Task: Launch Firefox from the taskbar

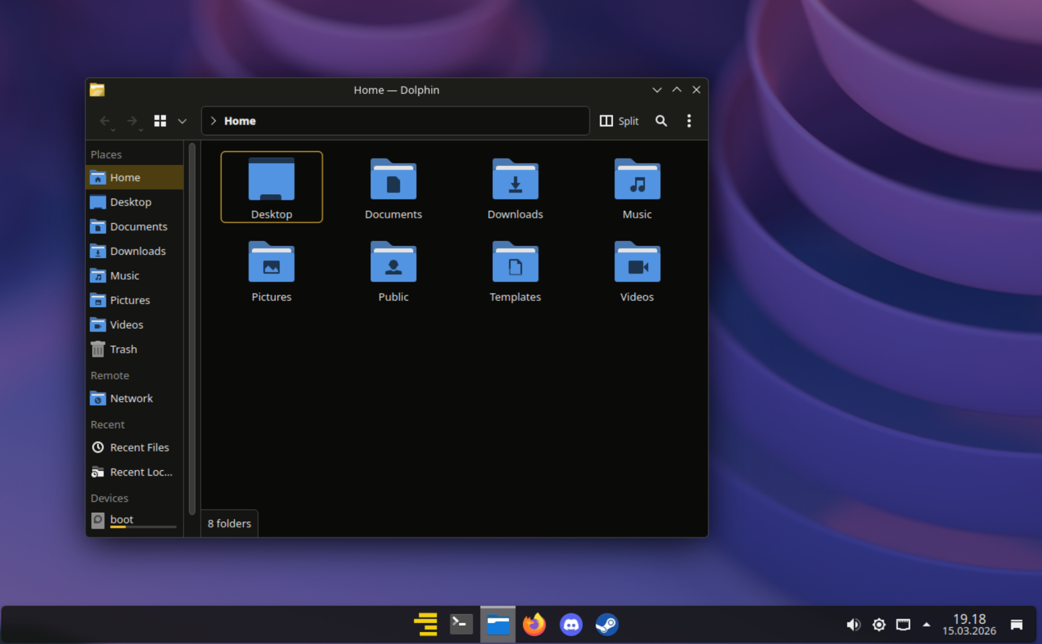Action: point(534,624)
